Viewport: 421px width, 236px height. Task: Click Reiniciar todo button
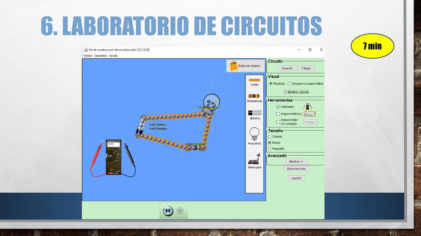(x=296, y=169)
